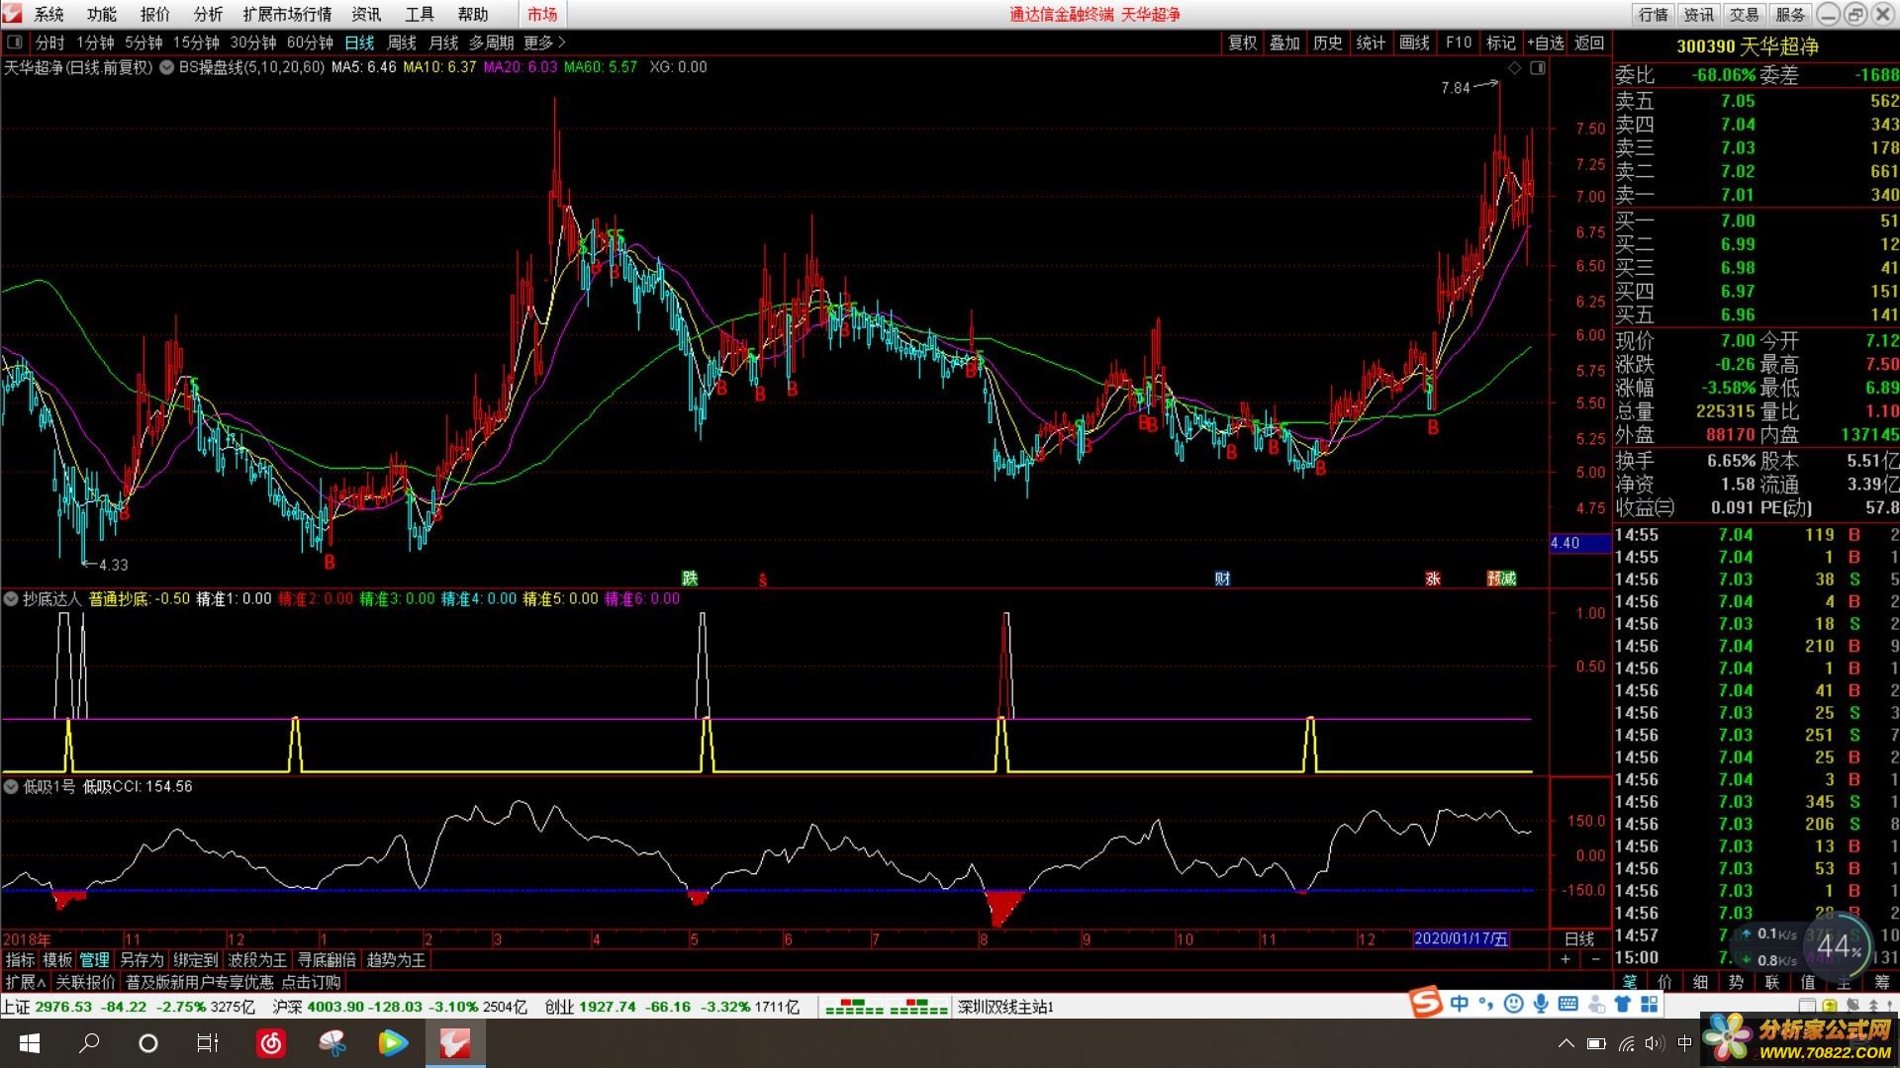Viewport: 1900px width, 1068px height.
Task: Click Tongdaxin app icon in taskbar
Action: (x=455, y=1043)
